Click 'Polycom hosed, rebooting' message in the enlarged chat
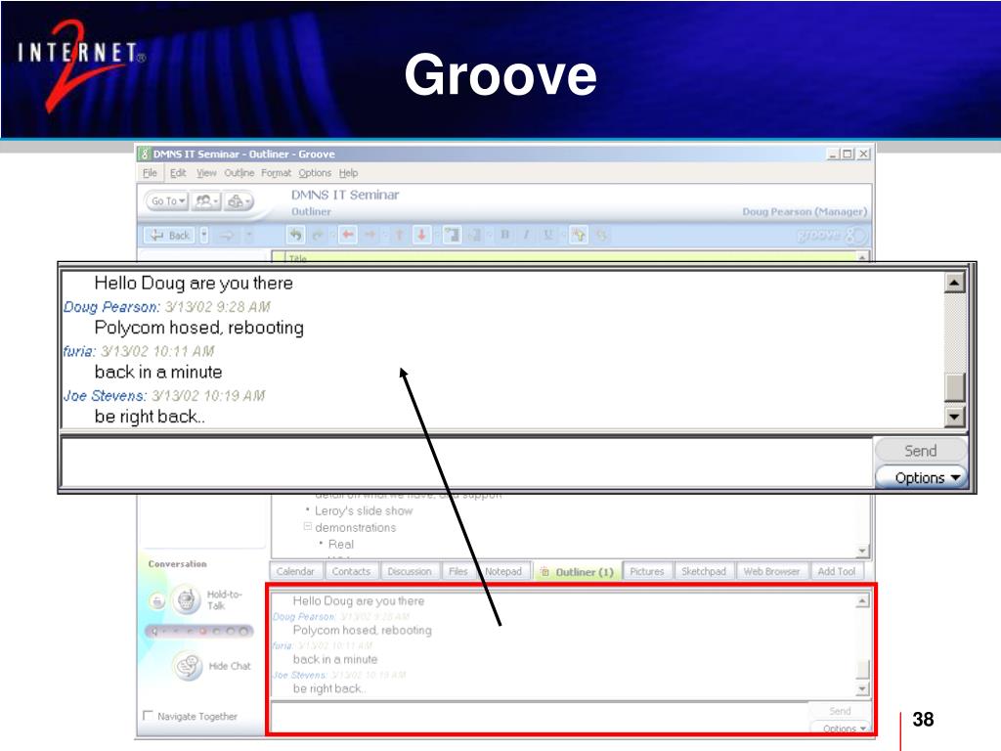The width and height of the screenshot is (1001, 751). point(198,328)
